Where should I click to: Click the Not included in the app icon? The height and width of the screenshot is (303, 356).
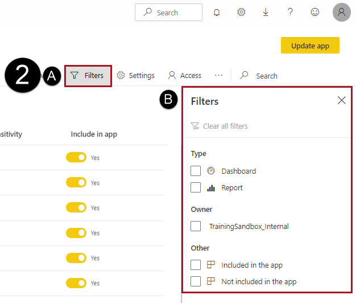click(x=211, y=281)
